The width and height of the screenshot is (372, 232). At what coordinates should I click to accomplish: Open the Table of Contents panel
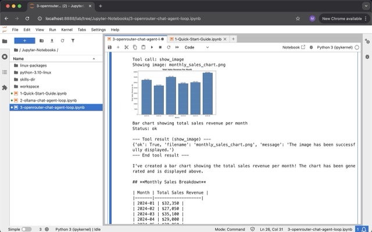pos(5,72)
